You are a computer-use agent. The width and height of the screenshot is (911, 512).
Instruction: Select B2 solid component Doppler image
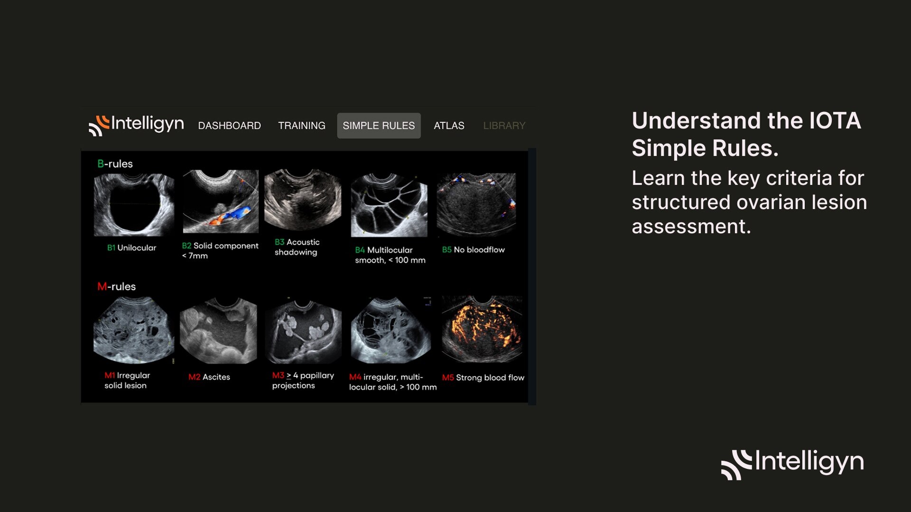click(221, 201)
